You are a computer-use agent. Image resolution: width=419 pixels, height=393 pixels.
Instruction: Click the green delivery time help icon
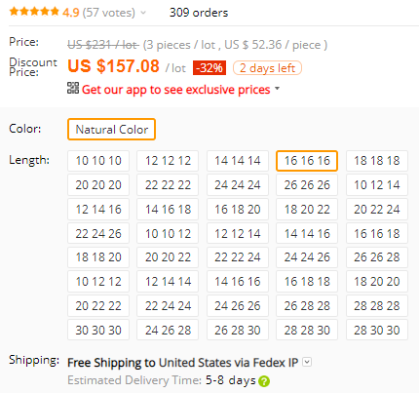[264, 381]
